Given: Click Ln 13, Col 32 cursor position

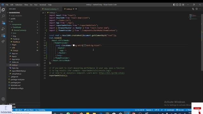Looking at the screenshot, I should point(140,110).
